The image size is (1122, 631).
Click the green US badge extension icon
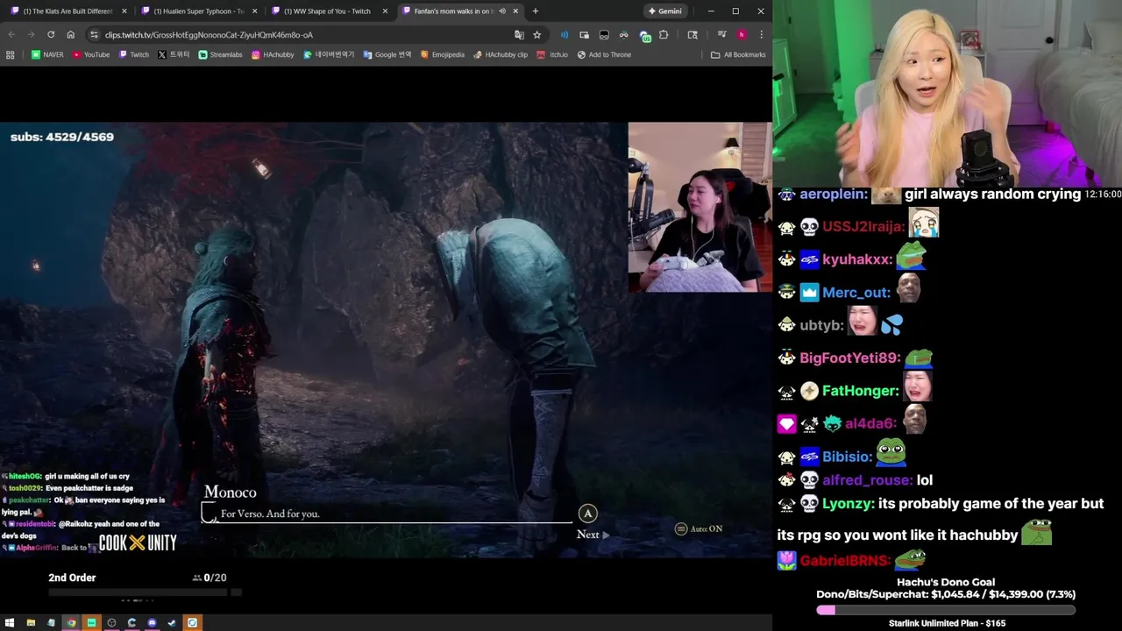pos(645,35)
